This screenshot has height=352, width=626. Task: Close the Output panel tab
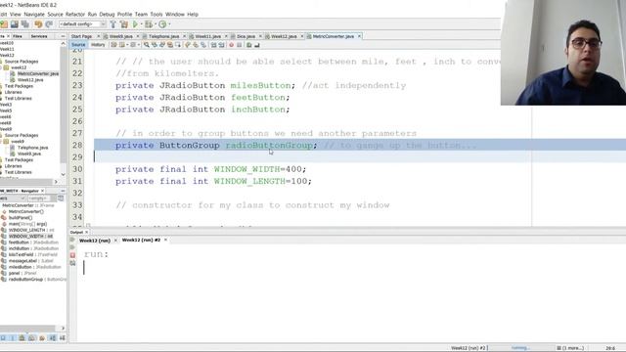point(86,233)
